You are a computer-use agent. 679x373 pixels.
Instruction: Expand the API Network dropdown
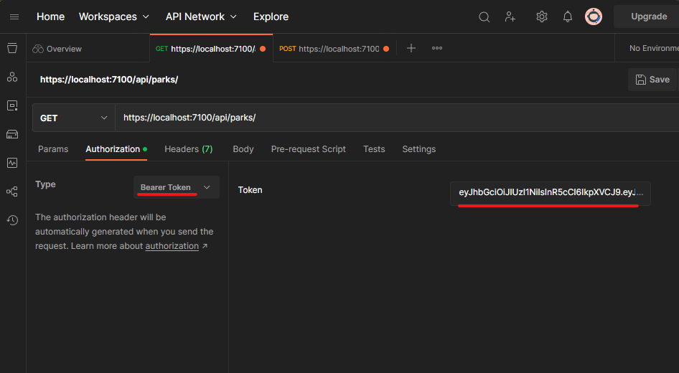[x=202, y=17]
